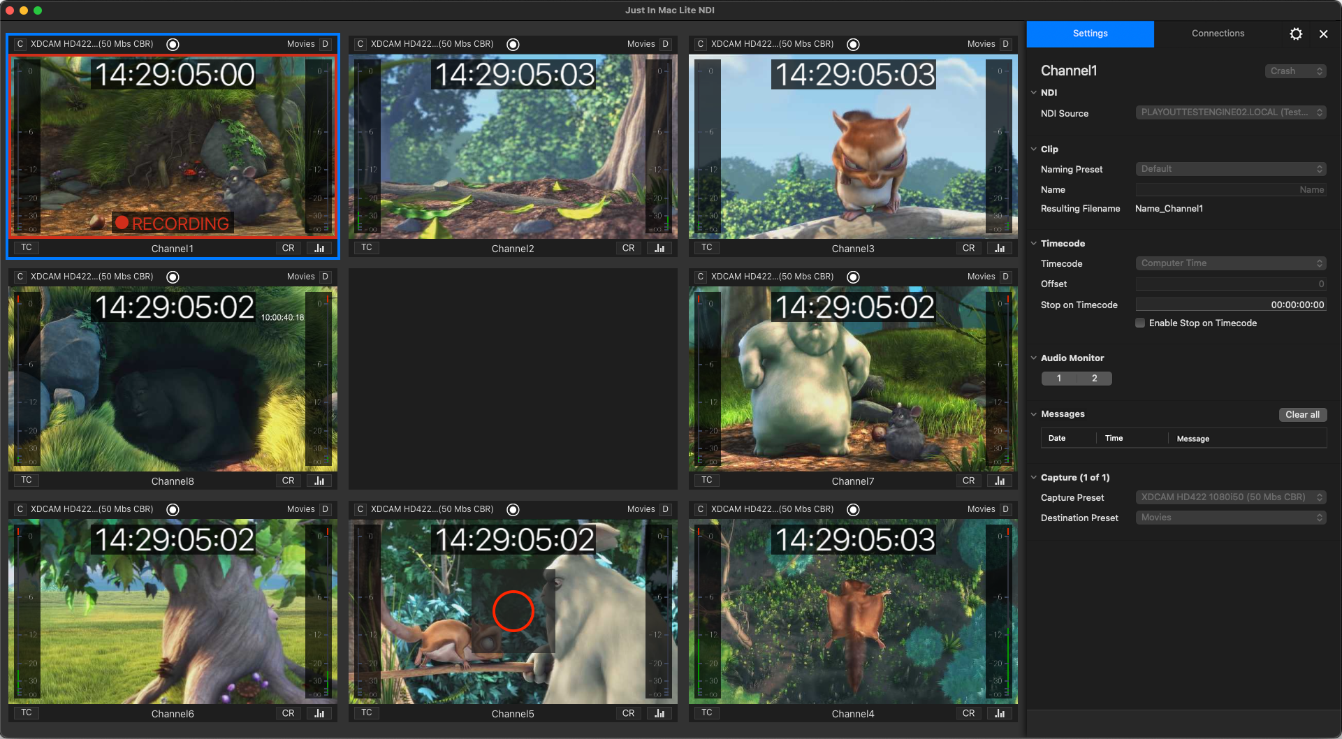Click the CR button on Channel5
The width and height of the screenshot is (1342, 739).
(629, 713)
